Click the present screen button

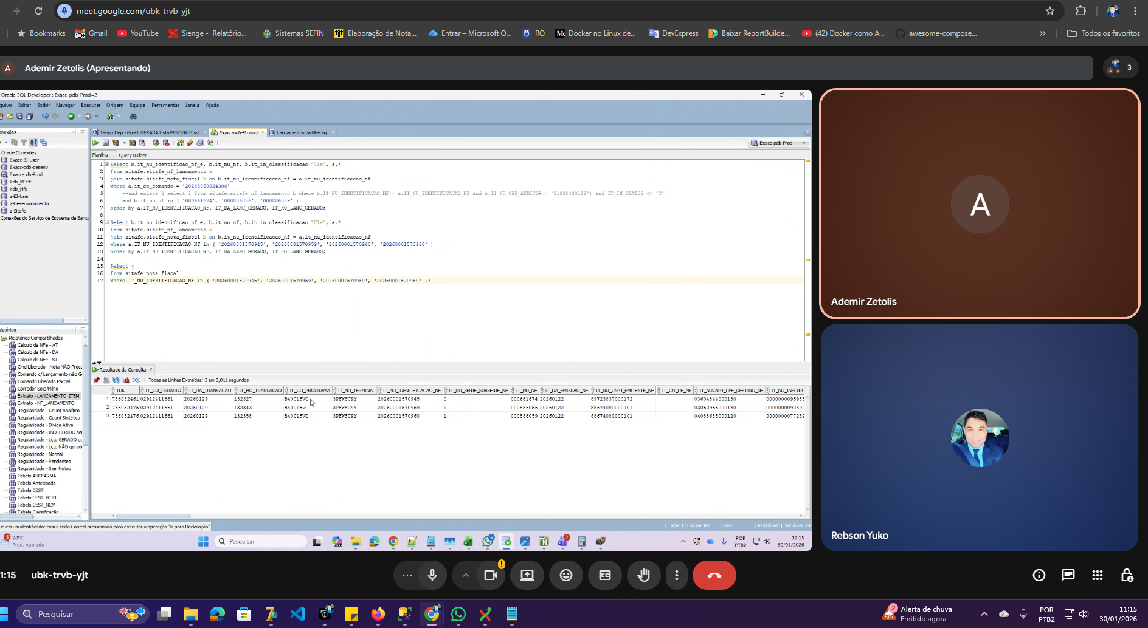(527, 575)
